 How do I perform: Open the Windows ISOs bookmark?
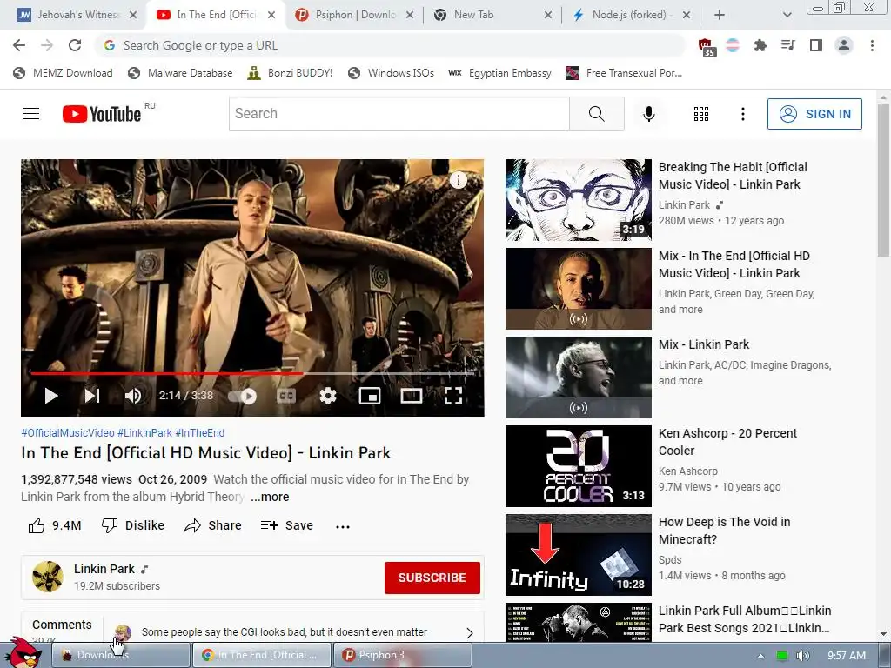391,73
